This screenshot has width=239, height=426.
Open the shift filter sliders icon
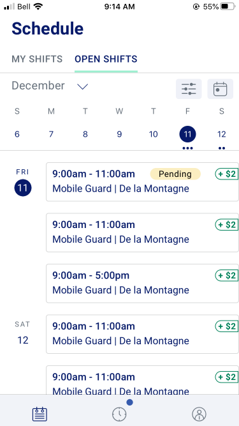[x=189, y=89]
